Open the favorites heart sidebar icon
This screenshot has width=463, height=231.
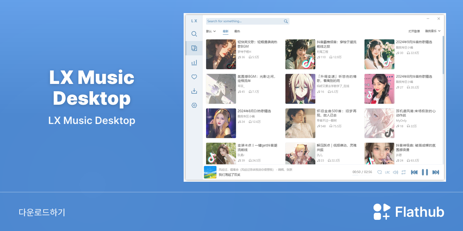194,77
